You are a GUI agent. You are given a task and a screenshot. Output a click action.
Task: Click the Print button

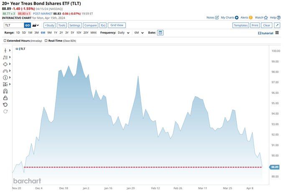pos(255,25)
